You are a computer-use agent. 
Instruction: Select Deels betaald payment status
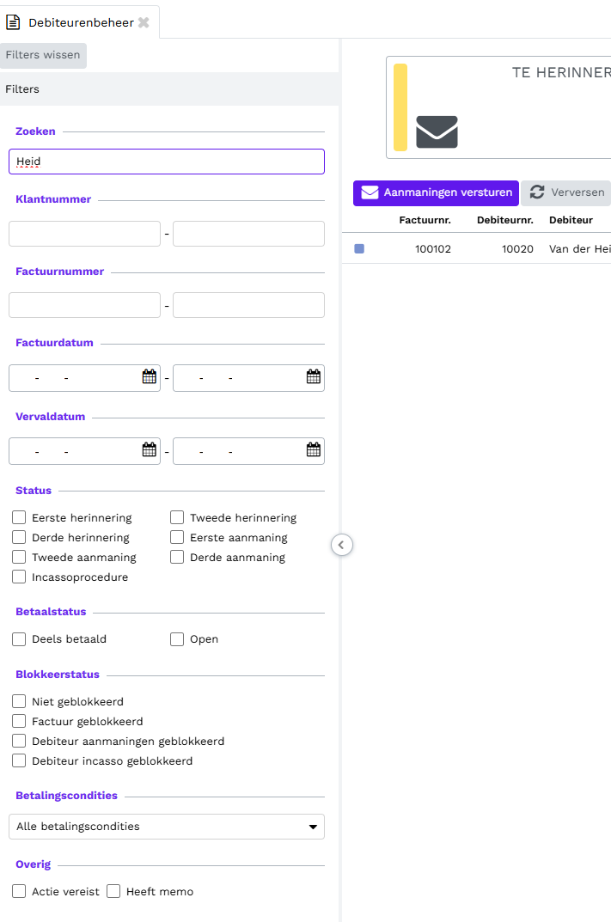tap(19, 639)
